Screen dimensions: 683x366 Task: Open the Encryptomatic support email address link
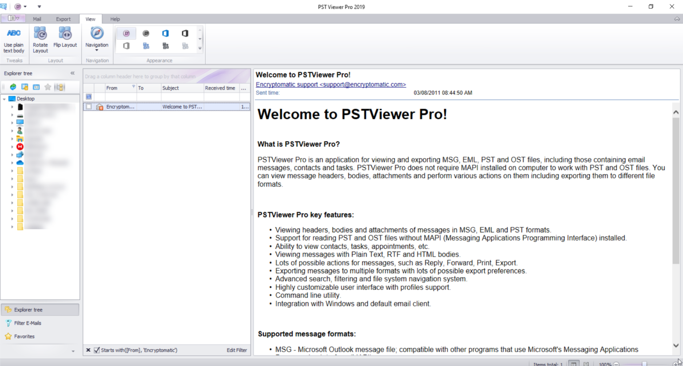click(x=330, y=84)
